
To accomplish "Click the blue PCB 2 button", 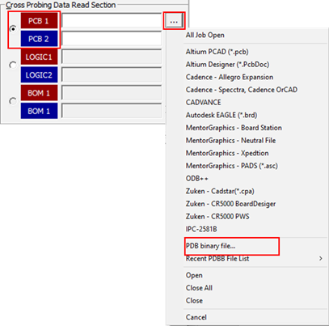I will click(39, 39).
